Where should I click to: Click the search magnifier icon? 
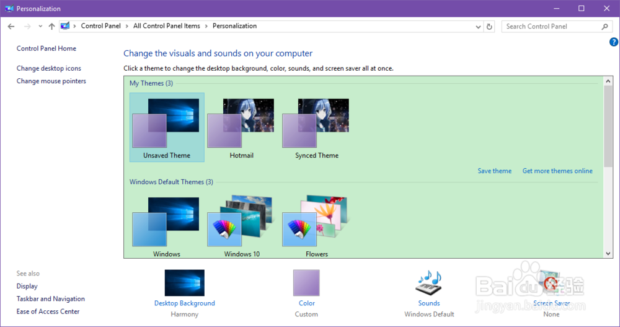click(604, 27)
